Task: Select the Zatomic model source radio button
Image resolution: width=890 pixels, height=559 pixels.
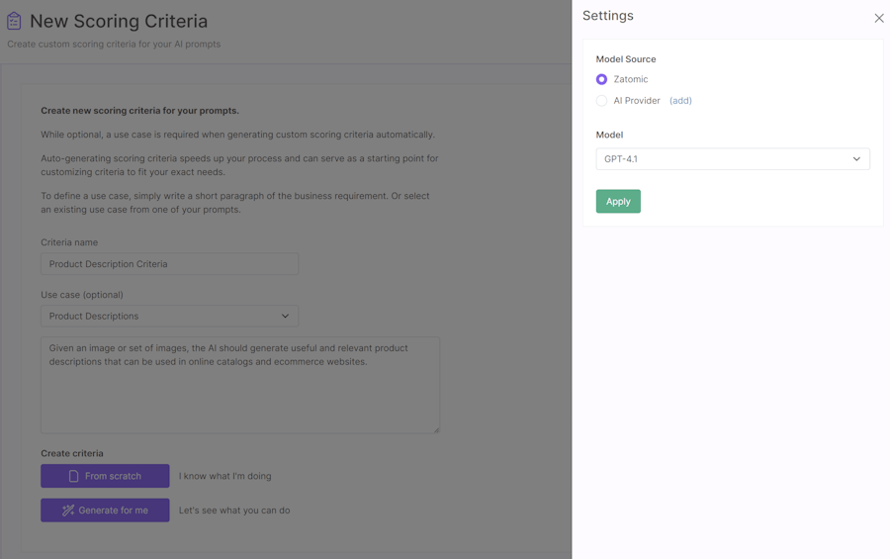Action: point(601,79)
